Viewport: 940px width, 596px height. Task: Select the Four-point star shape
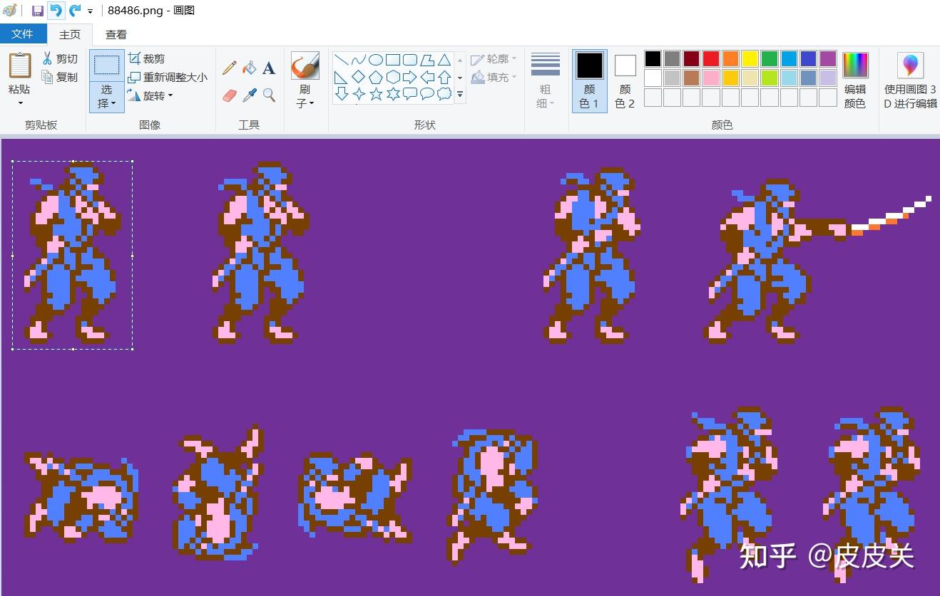click(x=359, y=94)
